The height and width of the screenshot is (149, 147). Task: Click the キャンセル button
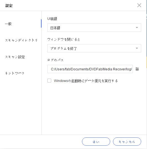click(x=127, y=142)
